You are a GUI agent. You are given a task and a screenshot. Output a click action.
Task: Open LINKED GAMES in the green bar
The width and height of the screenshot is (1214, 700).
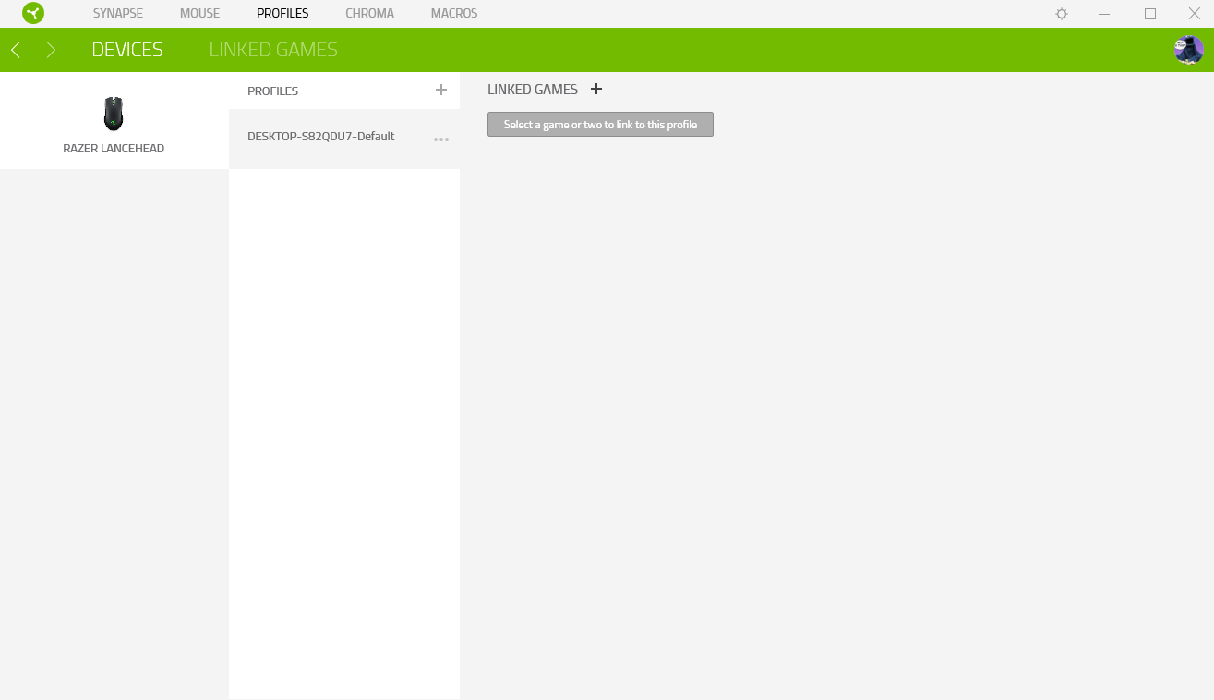coord(273,50)
